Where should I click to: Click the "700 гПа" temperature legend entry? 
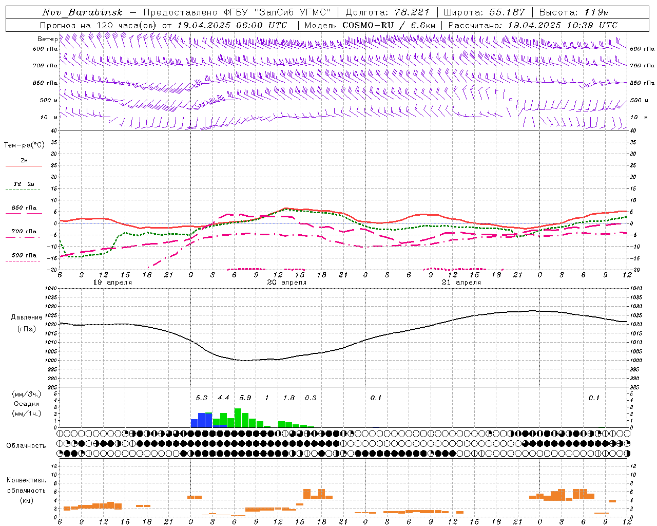(24, 231)
